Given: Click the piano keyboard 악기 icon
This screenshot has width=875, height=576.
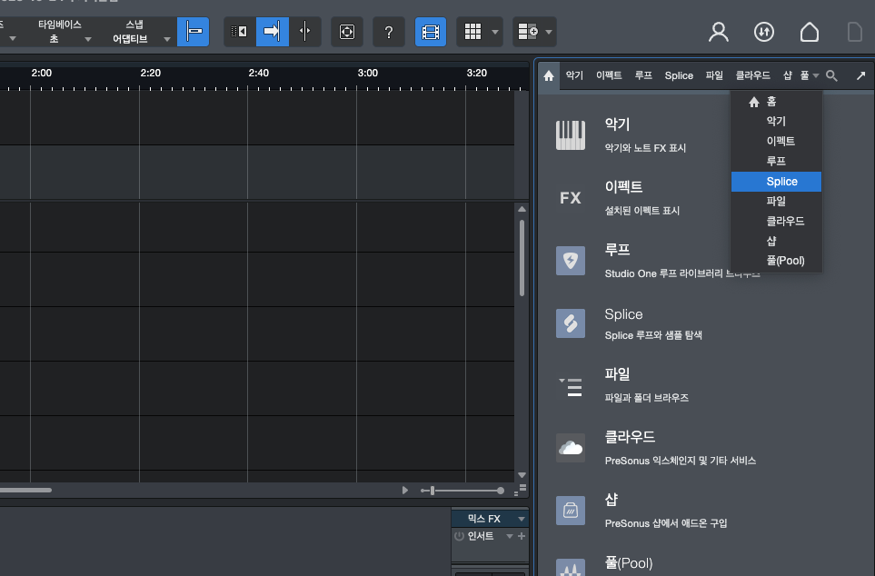Looking at the screenshot, I should coord(571,135).
